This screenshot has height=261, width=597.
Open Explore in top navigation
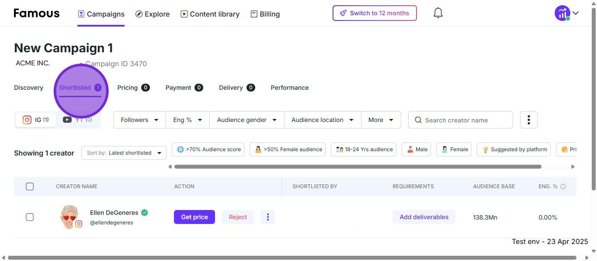point(152,14)
